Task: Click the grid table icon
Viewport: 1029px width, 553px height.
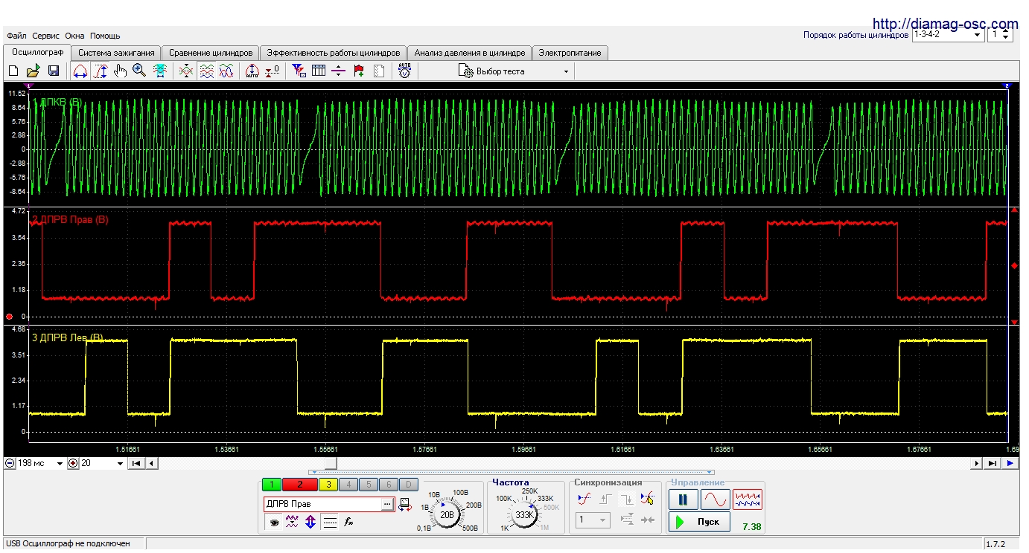Action: click(x=319, y=71)
